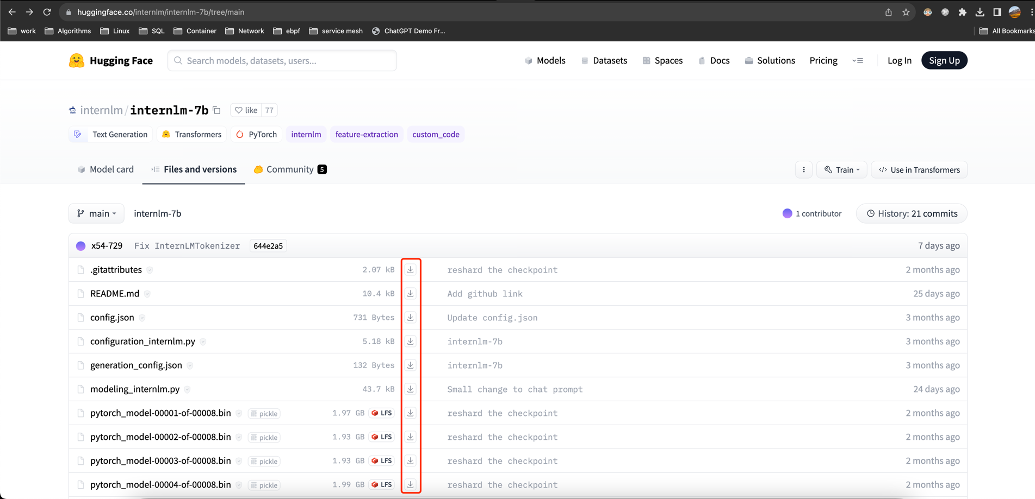The image size is (1035, 499).
Task: Download pytorch_model-00001-of-00008.bin
Action: pos(411,413)
